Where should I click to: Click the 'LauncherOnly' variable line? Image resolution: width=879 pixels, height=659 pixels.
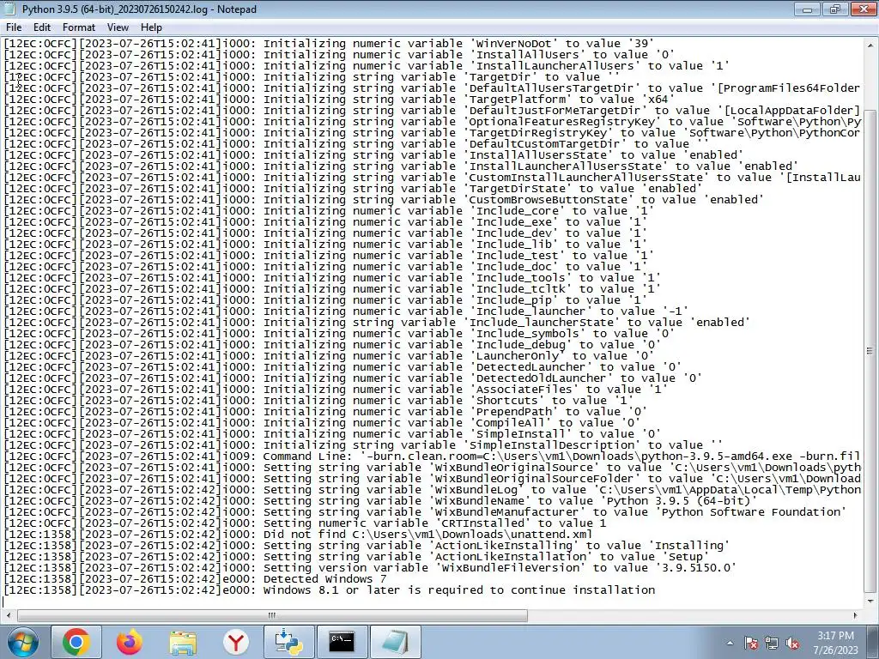coord(329,355)
